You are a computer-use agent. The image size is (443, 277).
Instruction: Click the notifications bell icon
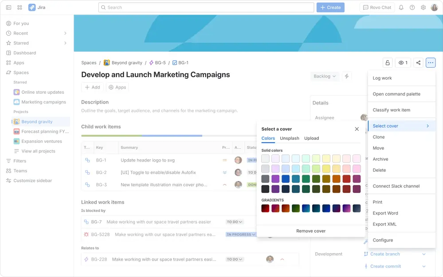(x=401, y=8)
